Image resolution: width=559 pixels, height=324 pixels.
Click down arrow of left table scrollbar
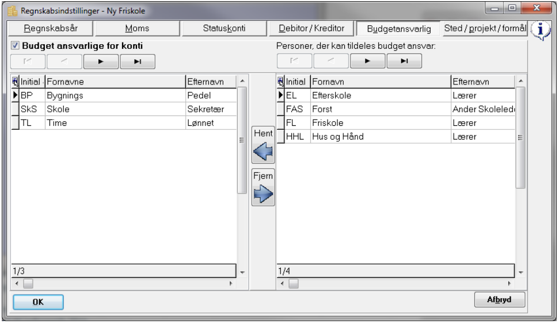pyautogui.click(x=242, y=272)
